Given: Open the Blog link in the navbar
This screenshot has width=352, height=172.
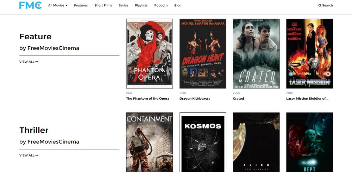Looking at the screenshot, I should tap(178, 5).
